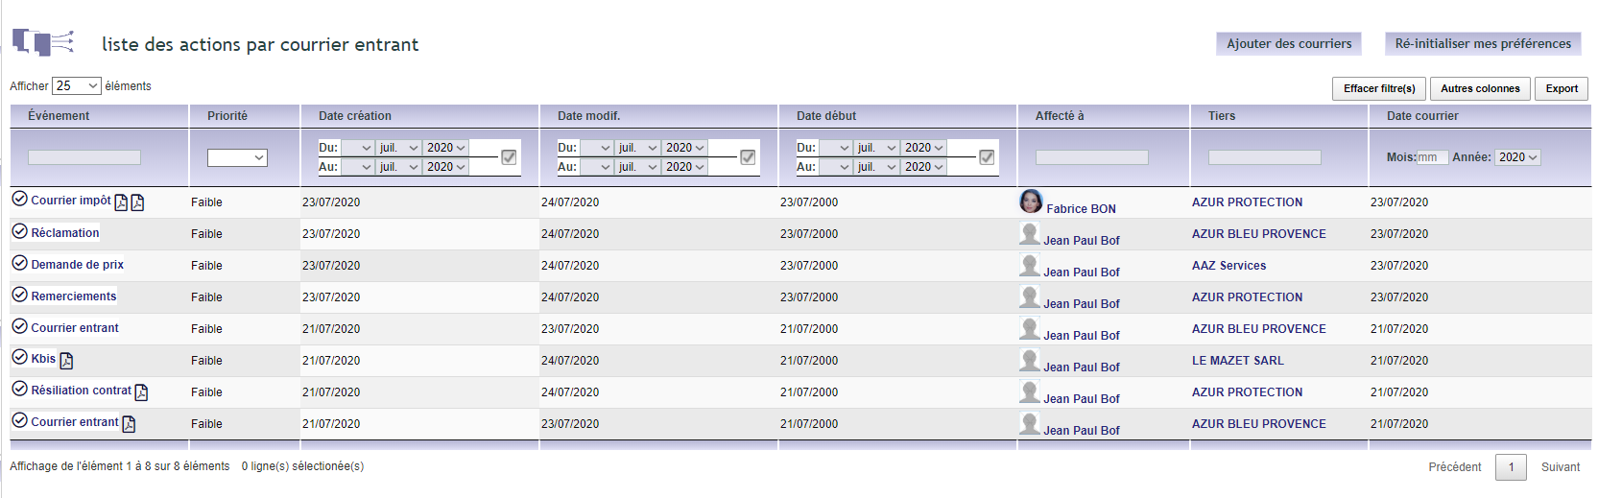Open the Année 2020 dropdown in Date courrier
This screenshot has width=1598, height=498.
click(x=1518, y=157)
